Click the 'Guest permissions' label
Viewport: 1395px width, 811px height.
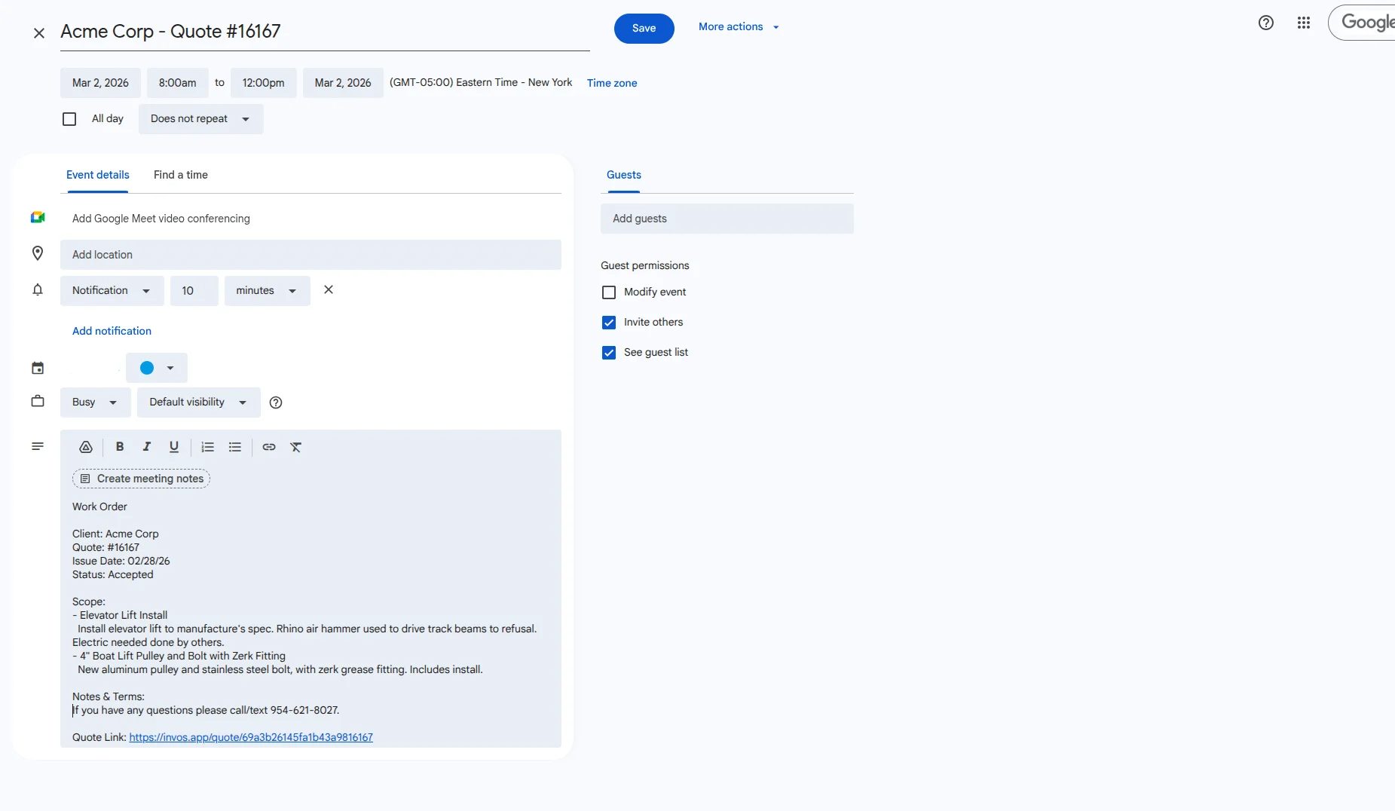[x=645, y=265]
